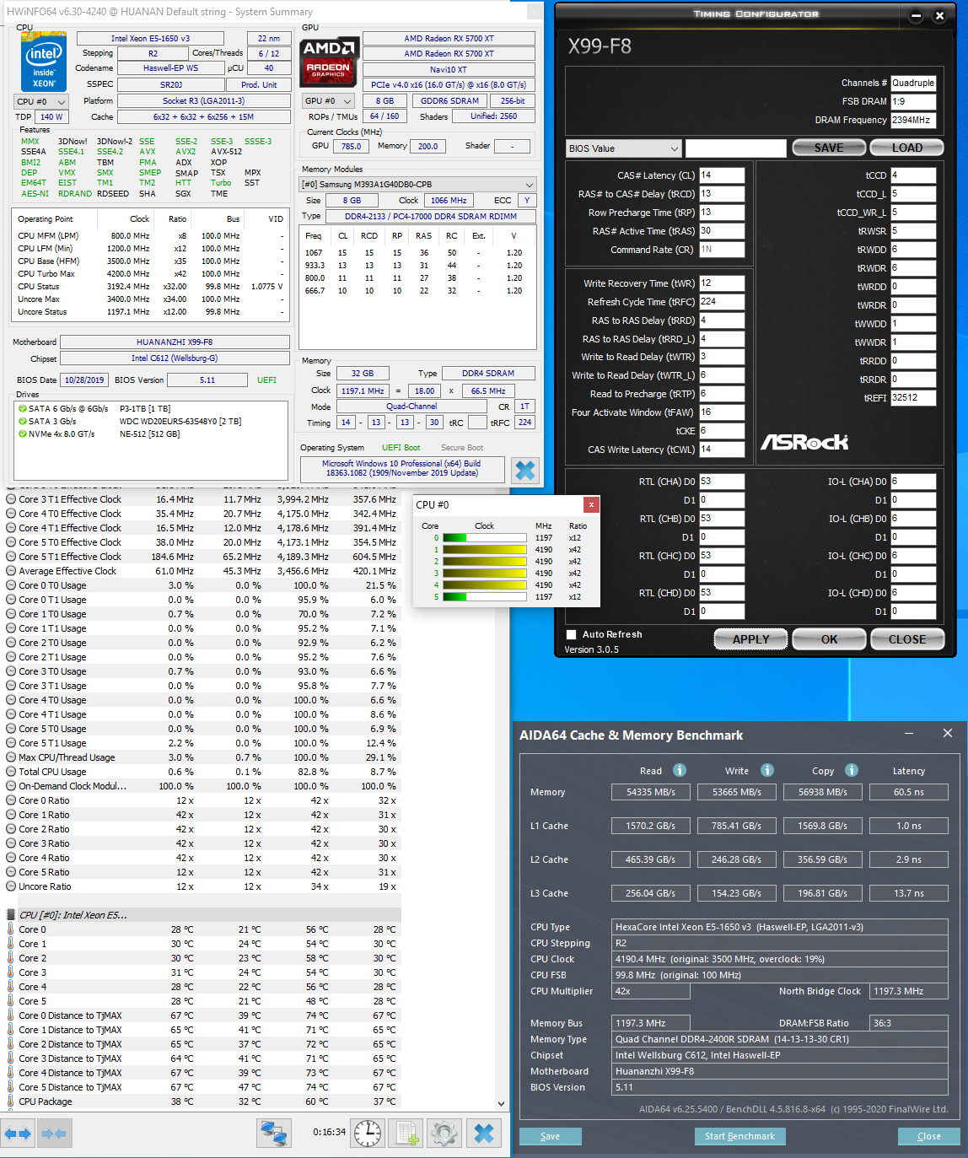Click the APPLY button in Timing Configurator
This screenshot has height=1158, width=968.
click(x=751, y=639)
